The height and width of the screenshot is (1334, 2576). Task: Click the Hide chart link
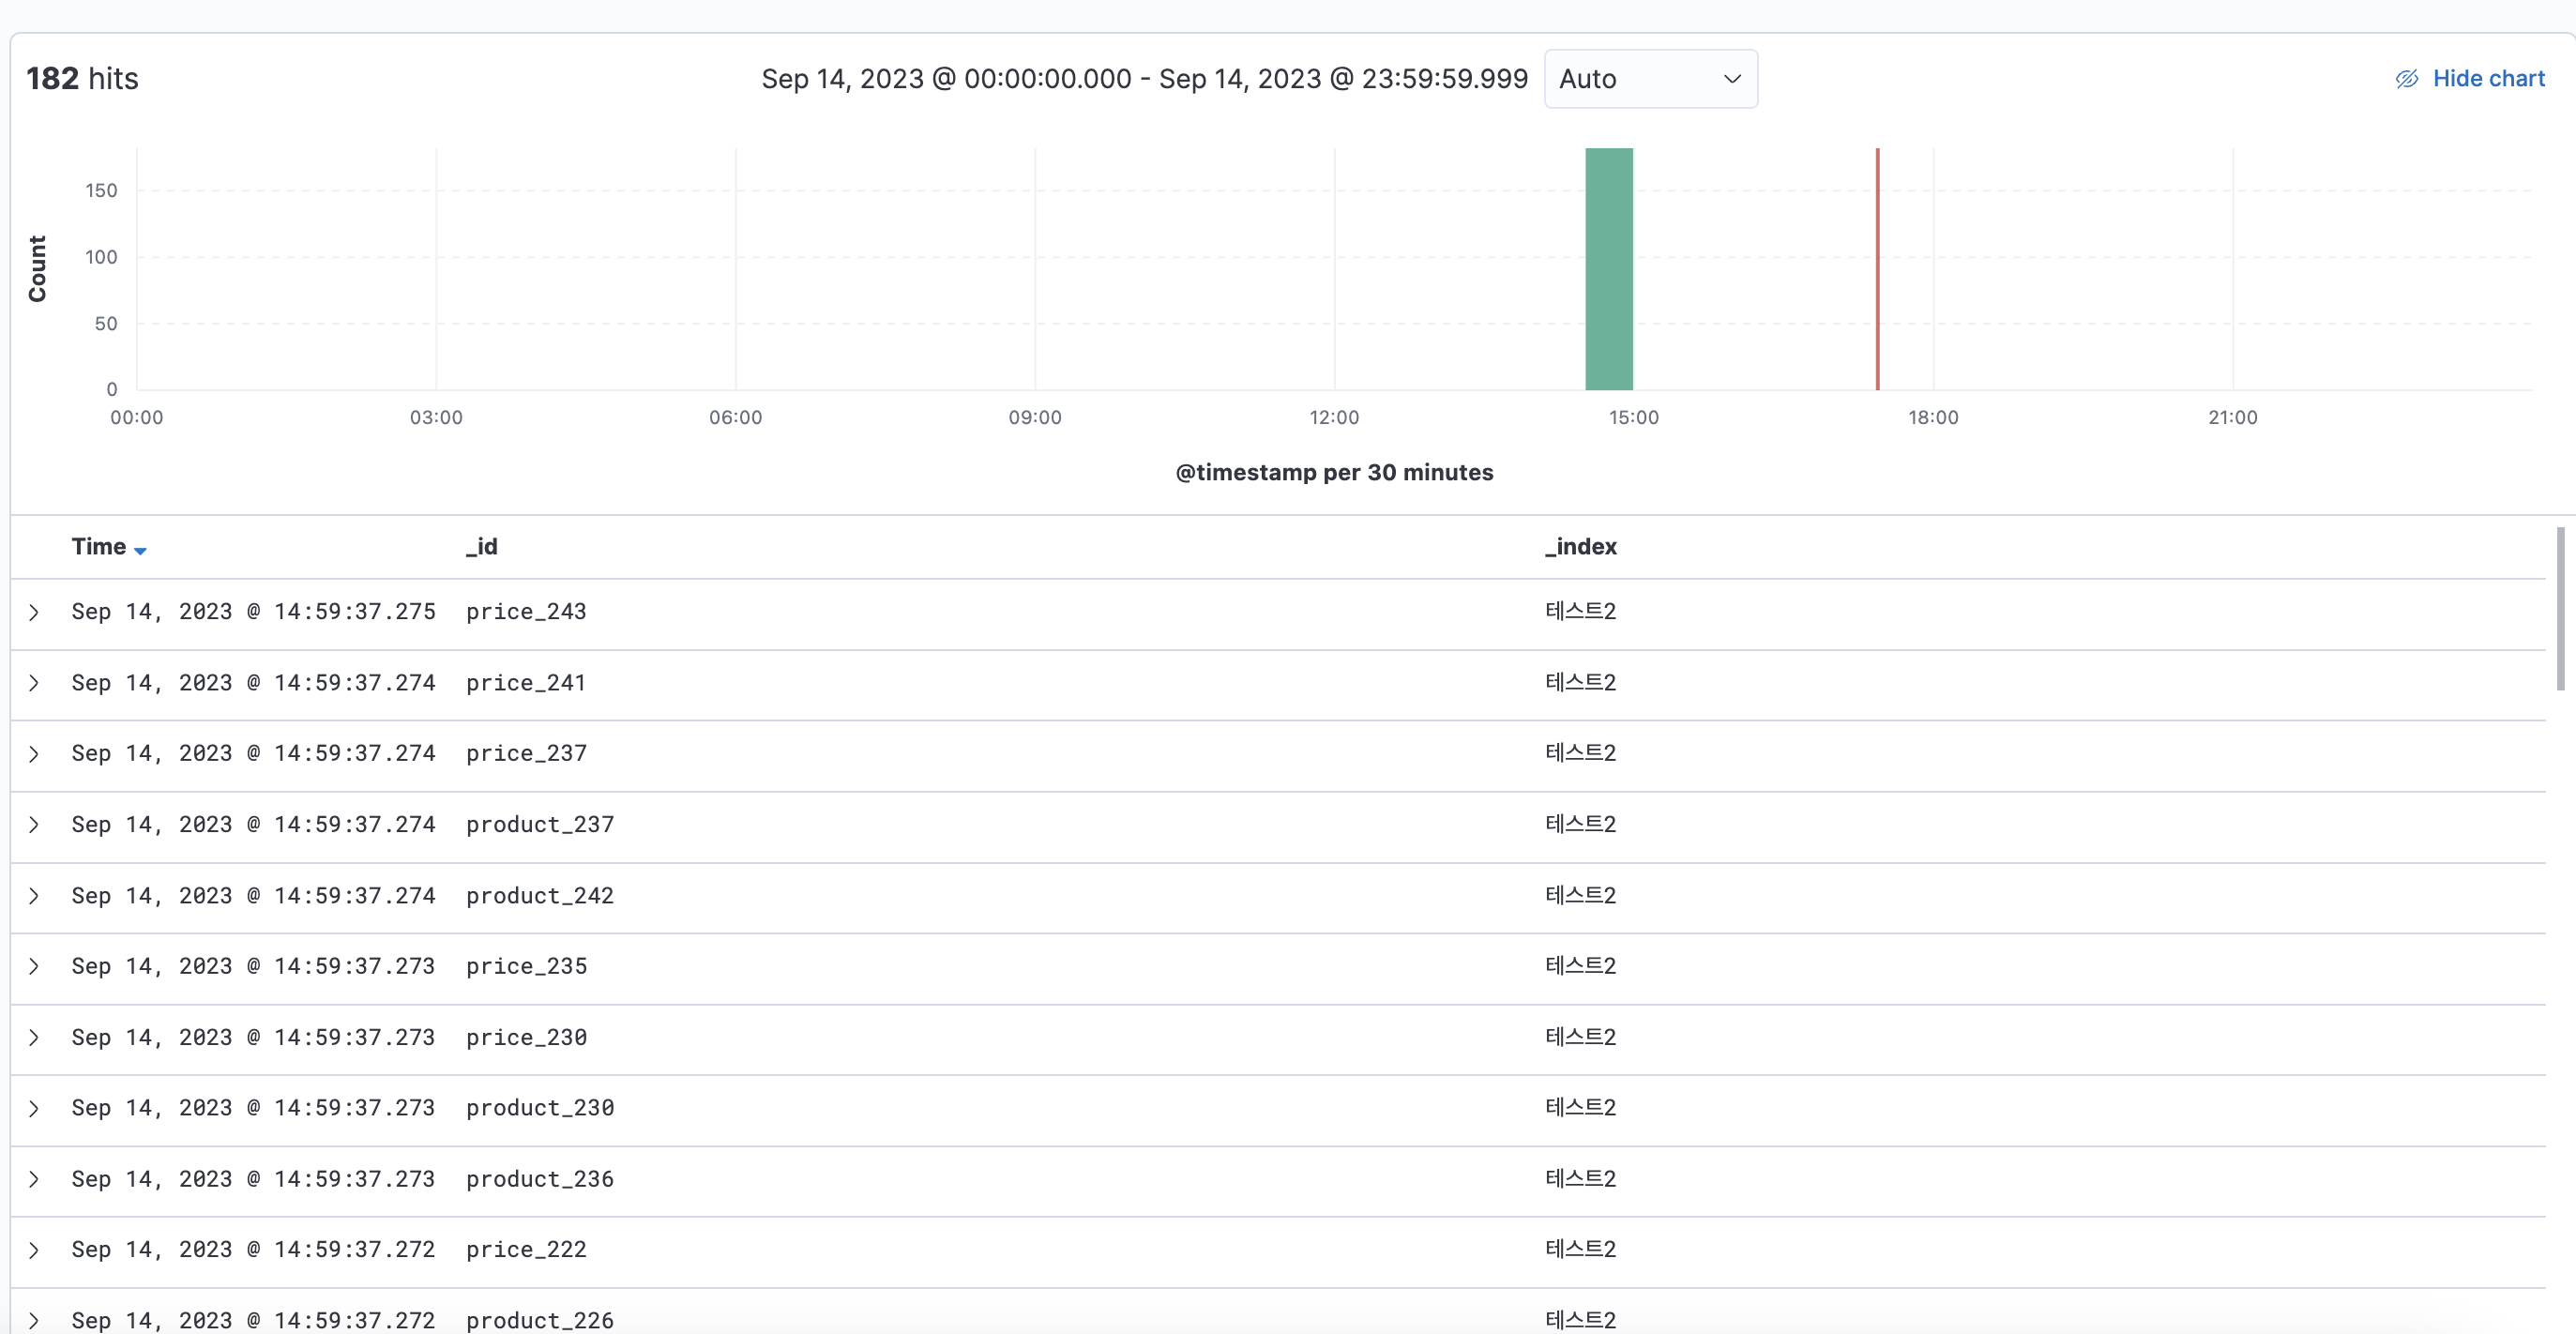2470,78
